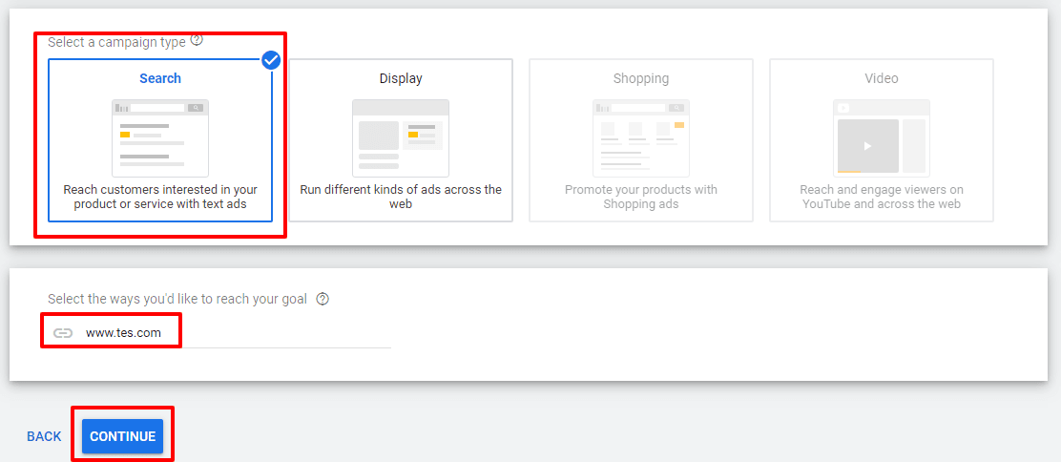The image size is (1061, 462).
Task: Click the Display ad layout illustration
Action: [x=401, y=137]
